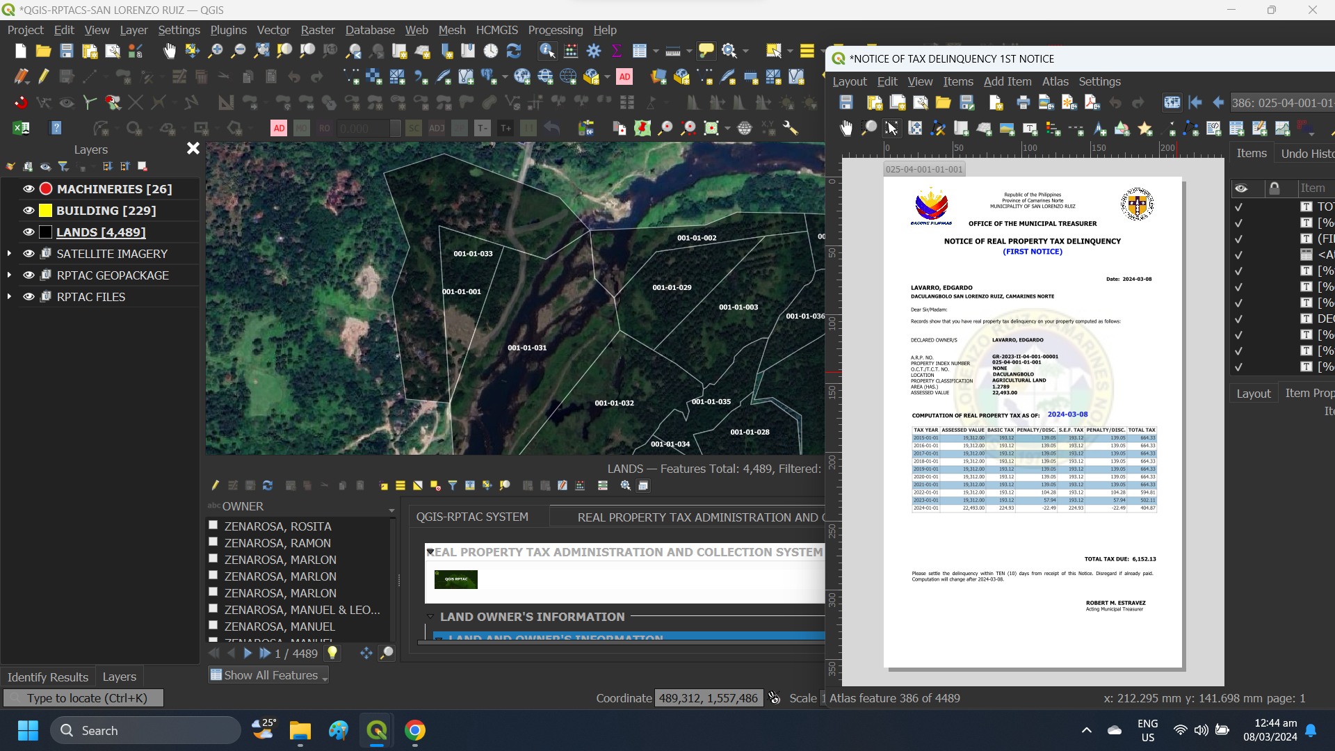The image size is (1335, 751).
Task: Hide the MACHINERIES layer
Action: [x=28, y=188]
